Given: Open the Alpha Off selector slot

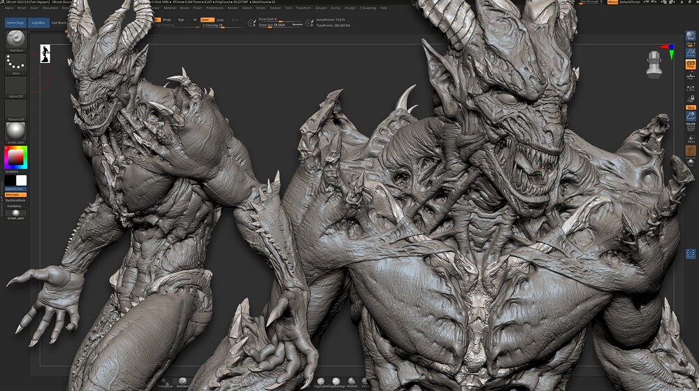Looking at the screenshot, I should tap(16, 87).
